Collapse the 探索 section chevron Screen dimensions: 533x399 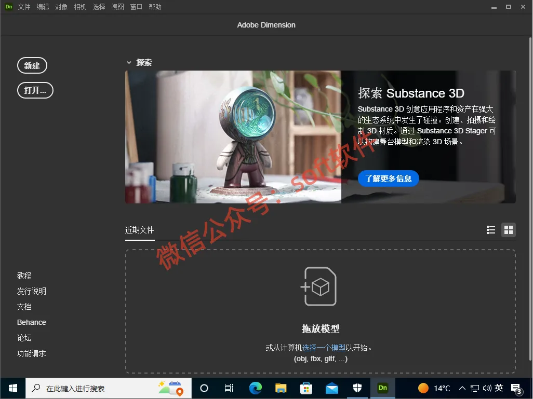129,62
